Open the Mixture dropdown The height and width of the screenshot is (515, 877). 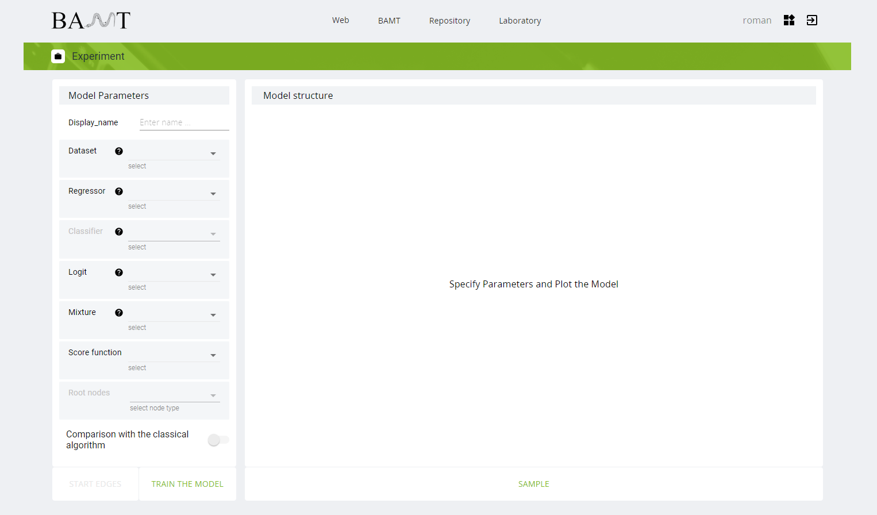[x=174, y=314]
